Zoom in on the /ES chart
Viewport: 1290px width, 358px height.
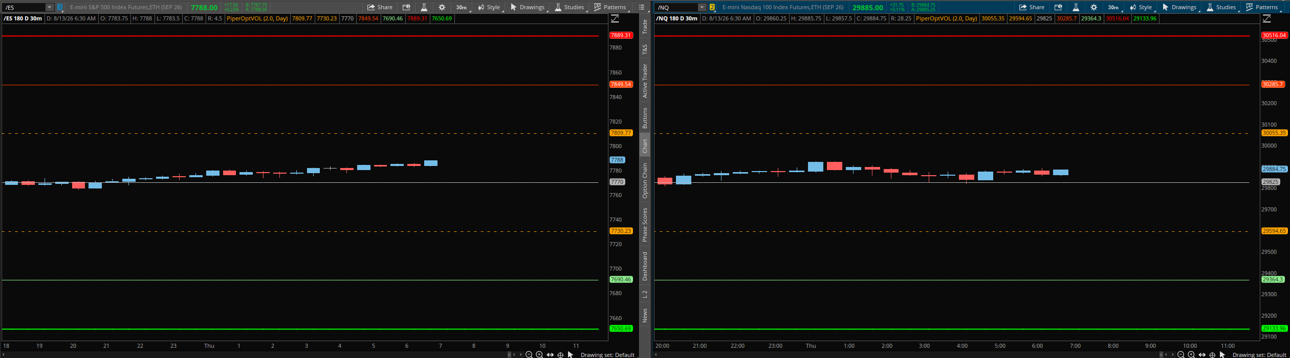pos(539,354)
